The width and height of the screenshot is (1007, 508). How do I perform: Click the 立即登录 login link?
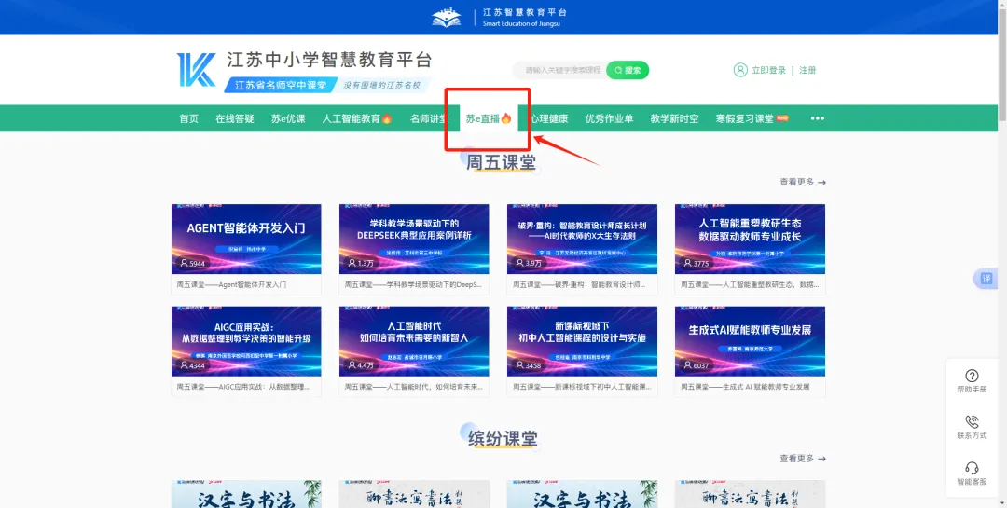pos(769,70)
